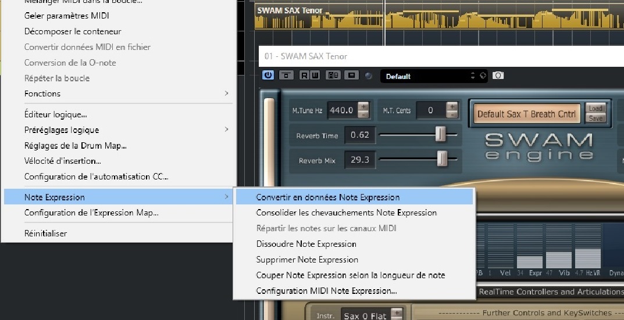Decrease M.T. Cents with minus button
The width and height of the screenshot is (624, 320).
452,114
